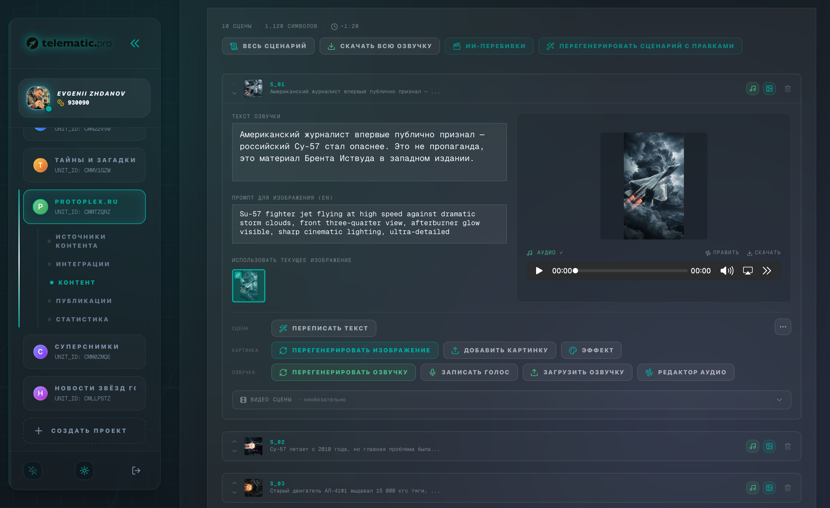The height and width of the screenshot is (508, 830).
Task: Move scene S_02 up with chevron
Action: click(234, 441)
